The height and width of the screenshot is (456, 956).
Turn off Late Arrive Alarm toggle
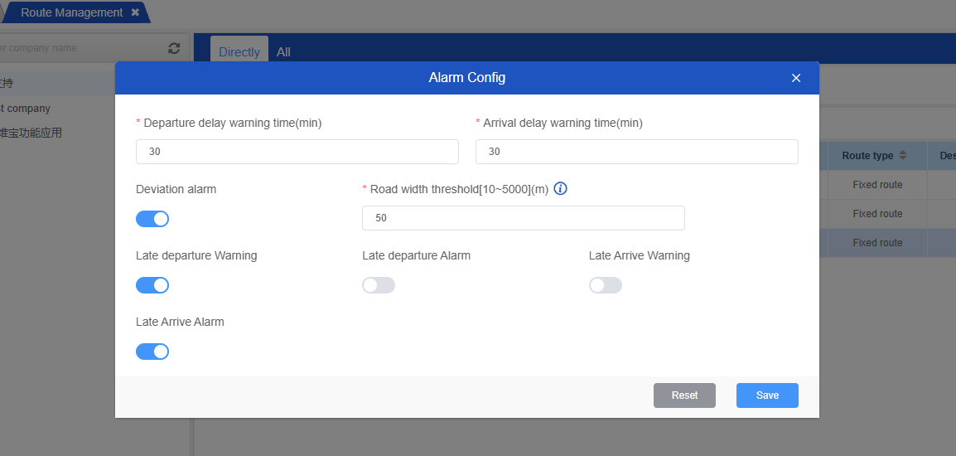coord(152,352)
